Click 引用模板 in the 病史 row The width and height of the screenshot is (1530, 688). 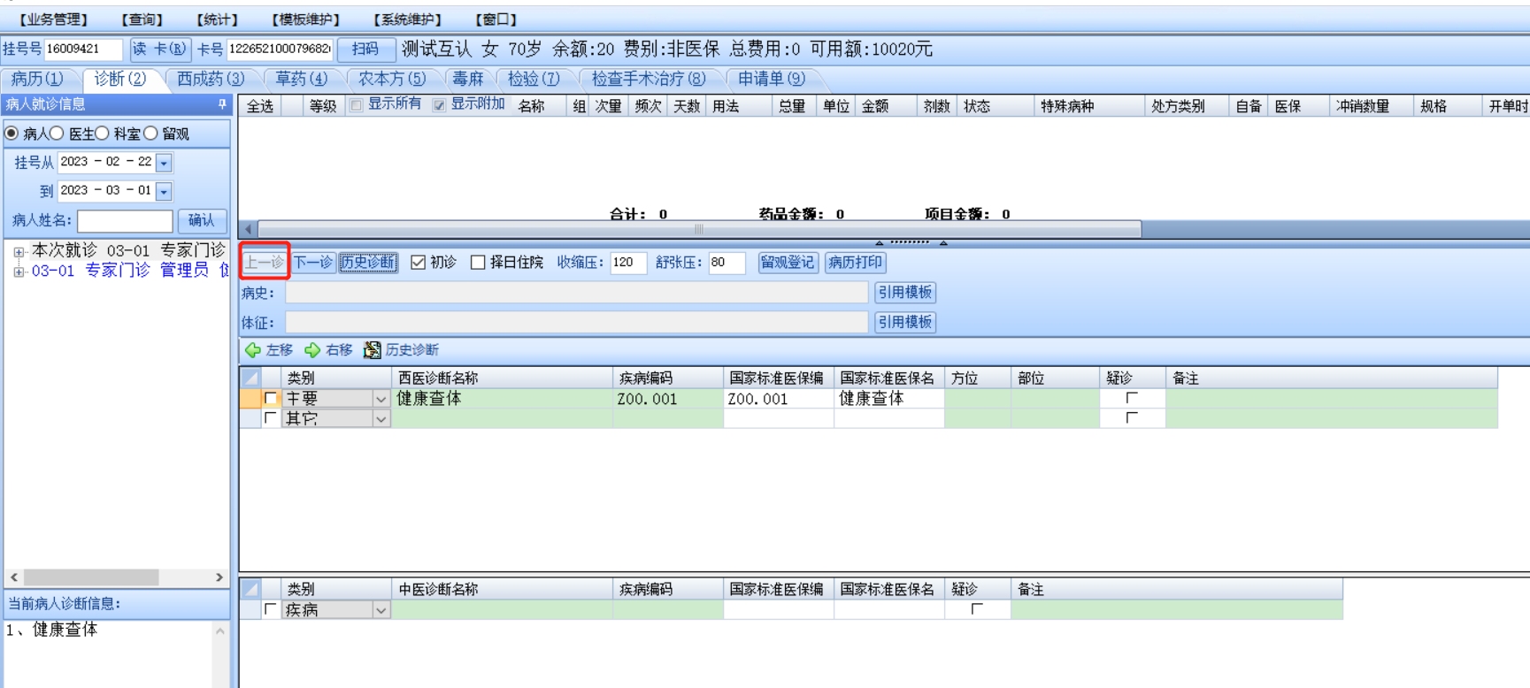pos(905,293)
